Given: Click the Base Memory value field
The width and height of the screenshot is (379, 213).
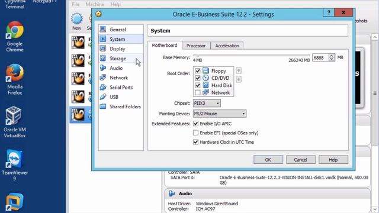Looking at the screenshot, I should [320, 57].
